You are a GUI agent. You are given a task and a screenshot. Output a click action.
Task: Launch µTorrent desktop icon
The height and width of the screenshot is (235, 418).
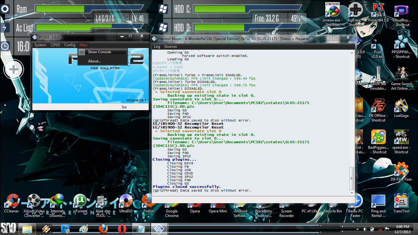pyautogui.click(x=80, y=203)
